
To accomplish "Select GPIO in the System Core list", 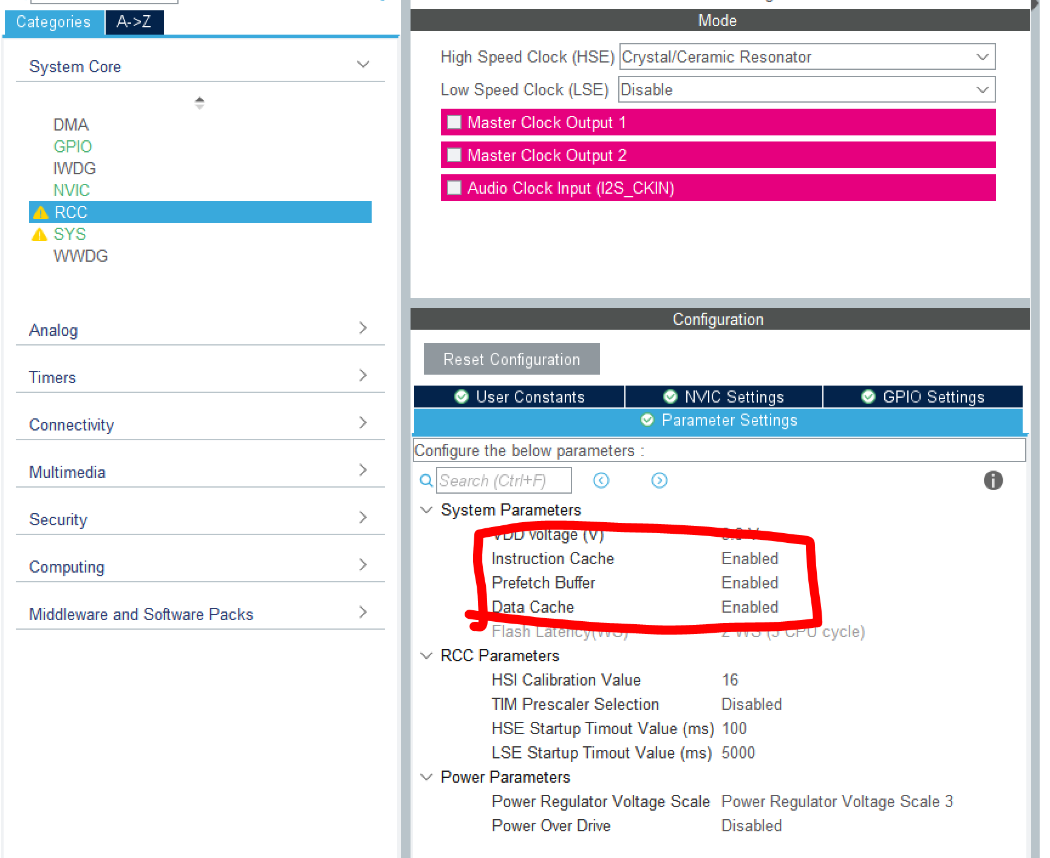I will (x=72, y=146).
